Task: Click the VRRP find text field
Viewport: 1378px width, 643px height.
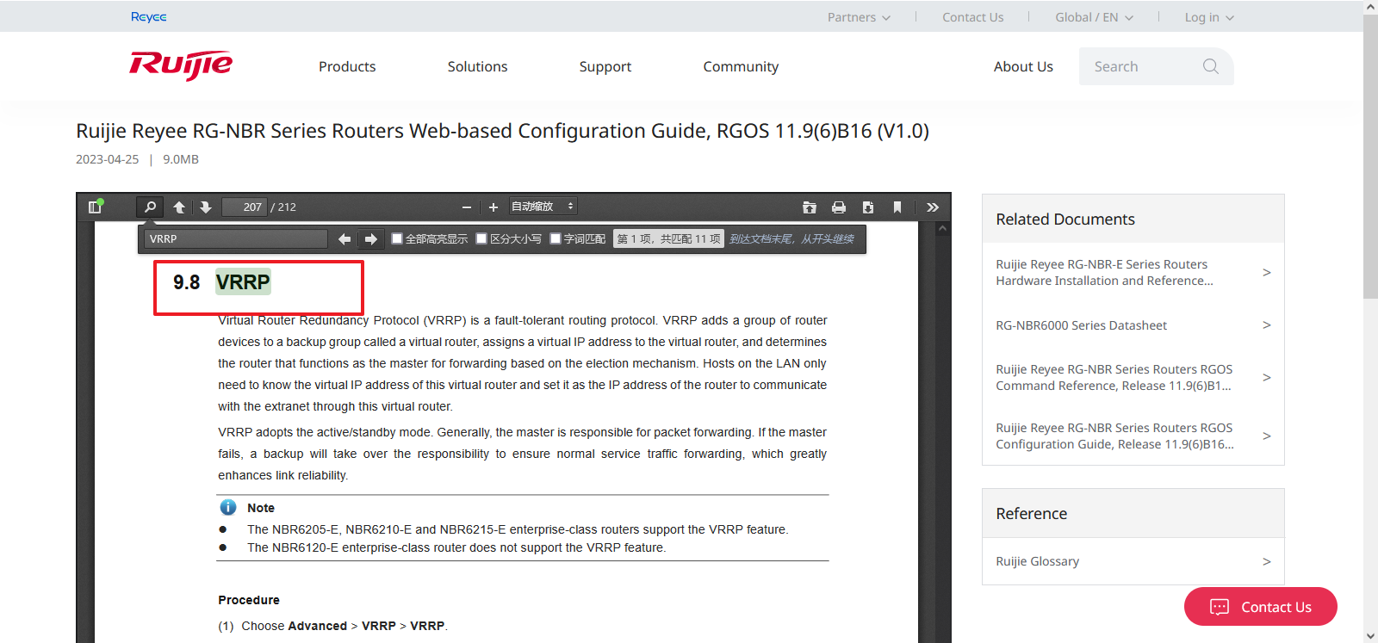Action: tap(236, 238)
